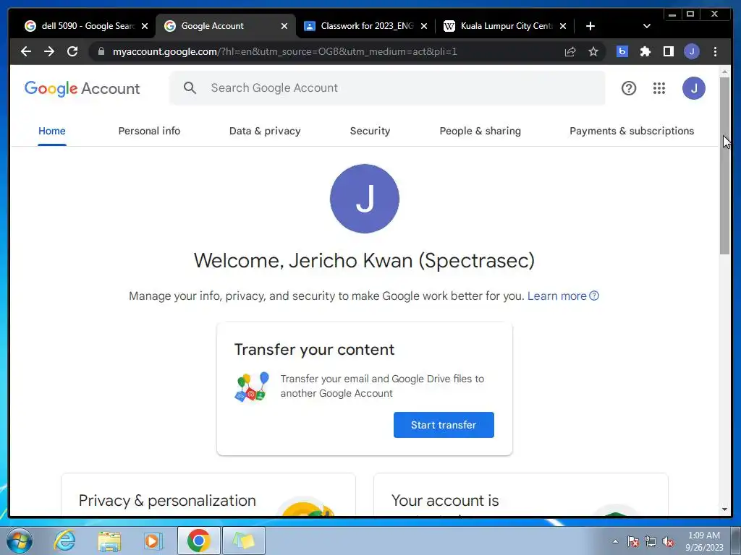Click the muted volume tray icon
Viewport: 741px width, 555px height.
668,541
